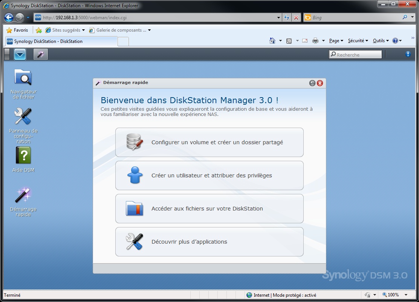The width and height of the screenshot is (419, 302).
Task: Select Créer un utilisateur et attribuer des privilèges
Action: 209,175
